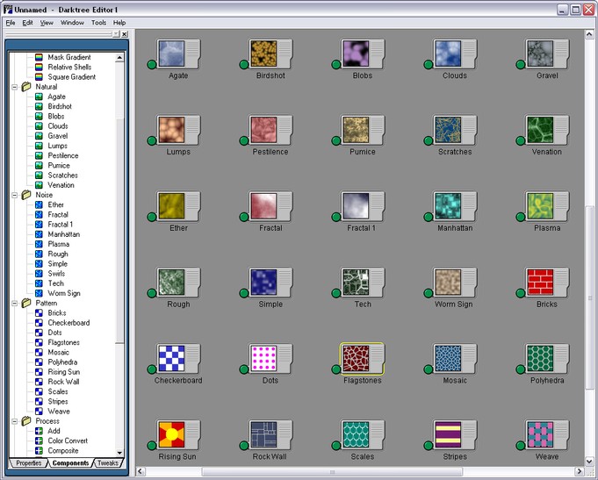Viewport: 598px width, 480px height.
Task: Select the Manhattan component node
Action: 455,206
